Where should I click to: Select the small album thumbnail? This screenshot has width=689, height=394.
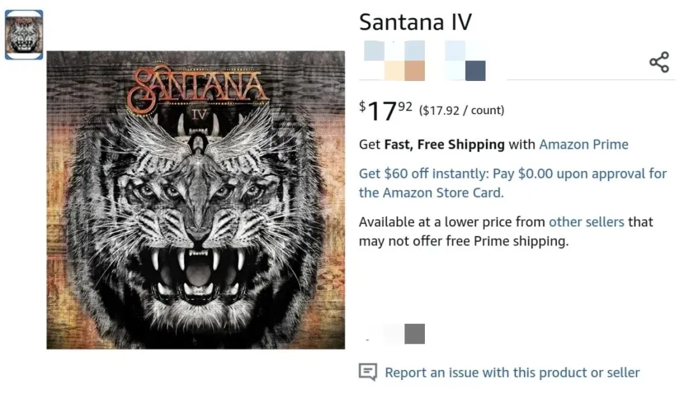click(x=24, y=35)
